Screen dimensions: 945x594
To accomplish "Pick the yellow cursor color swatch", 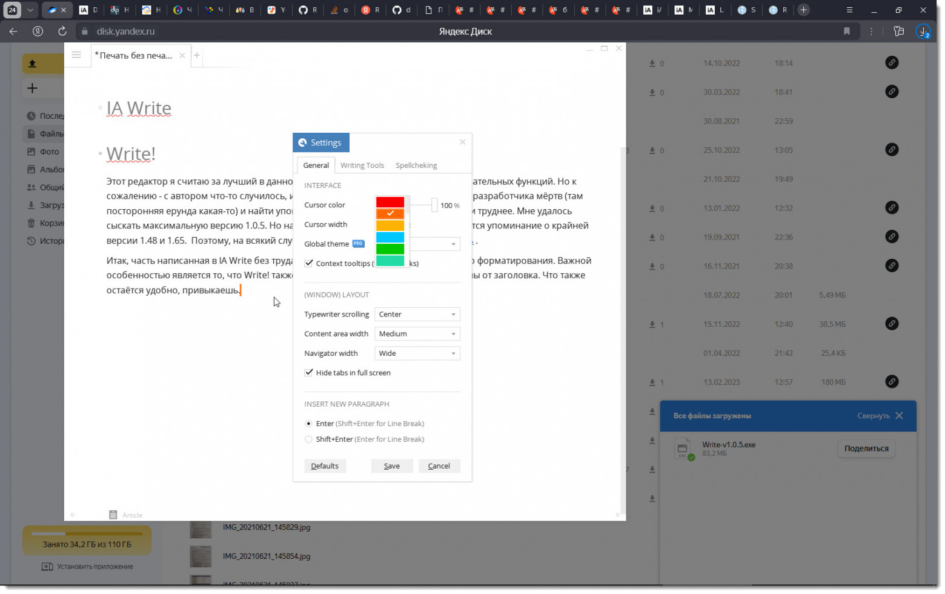I will click(390, 225).
